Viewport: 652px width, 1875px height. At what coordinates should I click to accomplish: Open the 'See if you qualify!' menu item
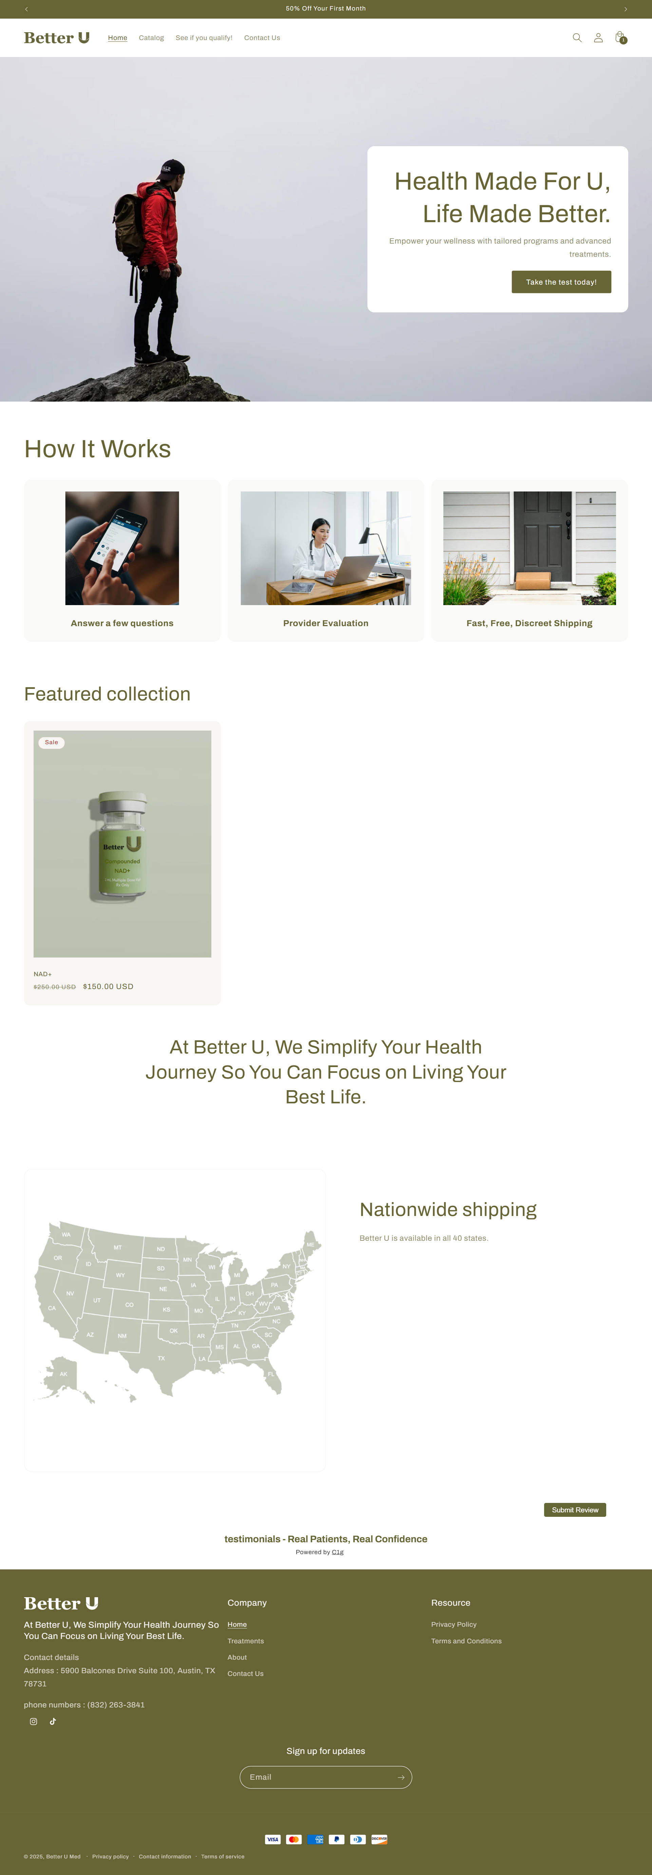pyautogui.click(x=204, y=38)
